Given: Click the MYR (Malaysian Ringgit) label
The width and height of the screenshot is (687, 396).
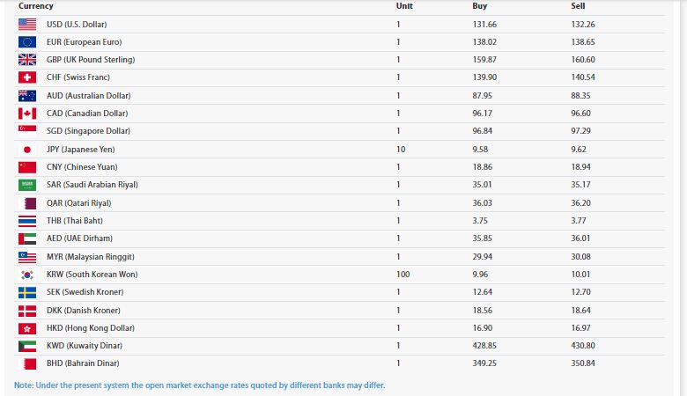Looking at the screenshot, I should pyautogui.click(x=91, y=256).
